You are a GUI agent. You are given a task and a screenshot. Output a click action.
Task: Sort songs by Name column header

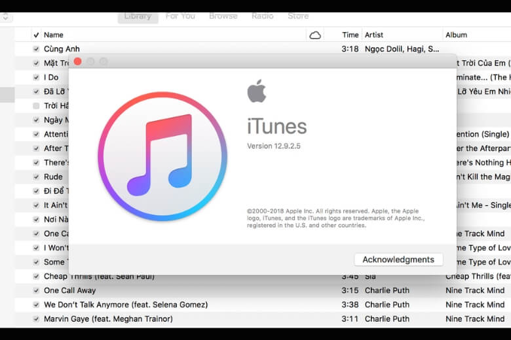click(x=54, y=35)
